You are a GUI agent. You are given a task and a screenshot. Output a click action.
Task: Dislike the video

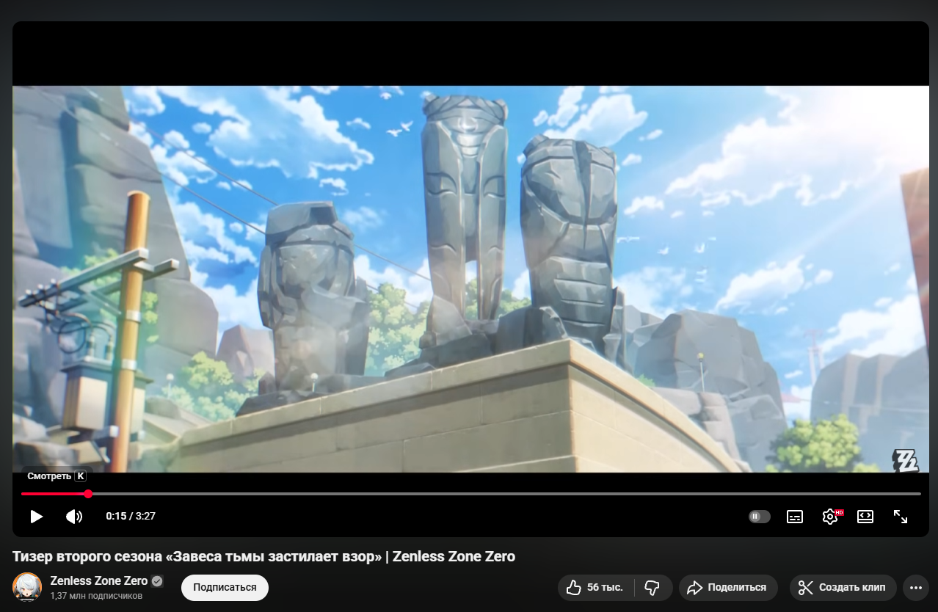click(653, 588)
